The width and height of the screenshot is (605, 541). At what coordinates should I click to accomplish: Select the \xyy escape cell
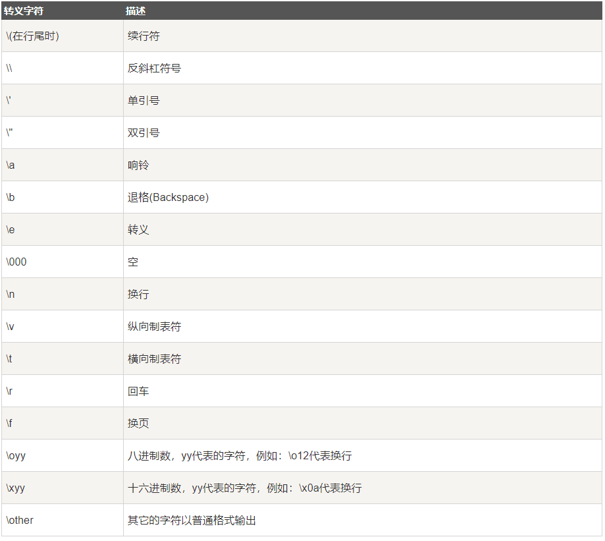[62, 488]
